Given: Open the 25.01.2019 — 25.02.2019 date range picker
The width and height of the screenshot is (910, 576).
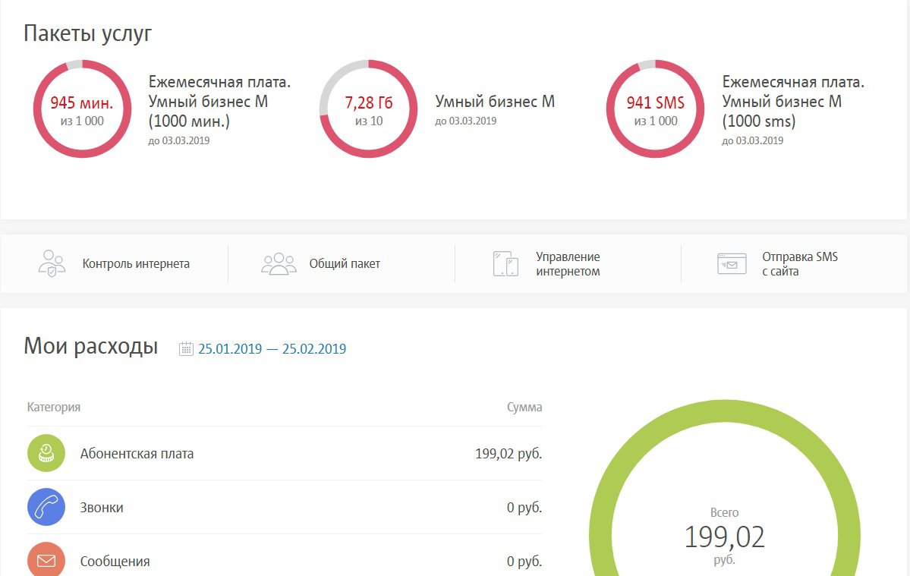Looking at the screenshot, I should (272, 349).
